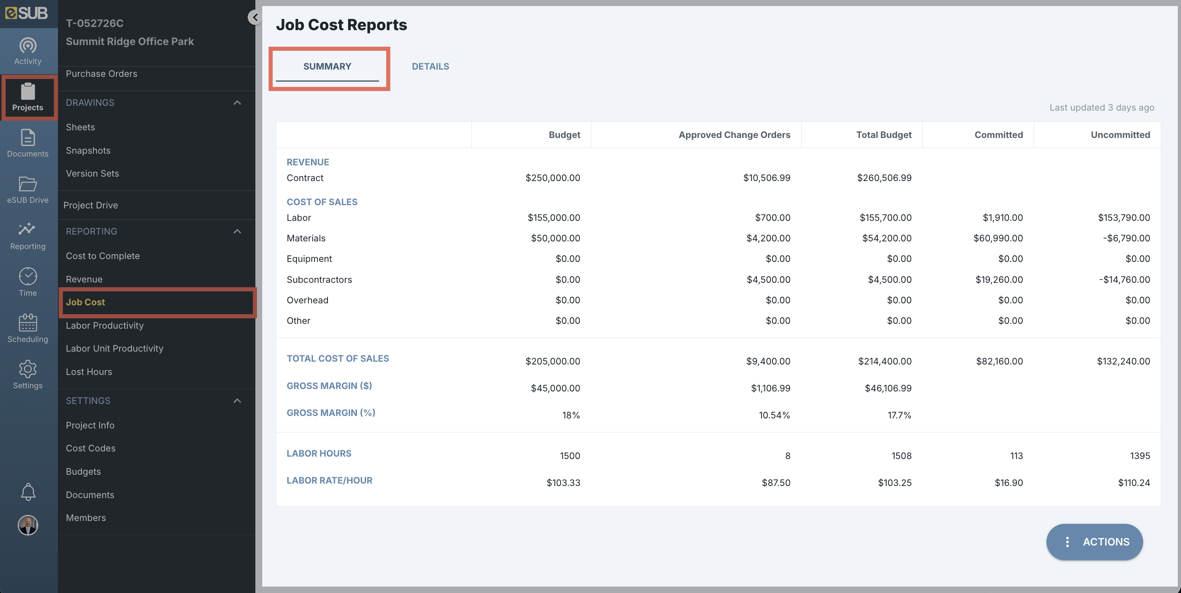Image resolution: width=1181 pixels, height=593 pixels.
Task: Open Labor Productivity report
Action: 105,325
